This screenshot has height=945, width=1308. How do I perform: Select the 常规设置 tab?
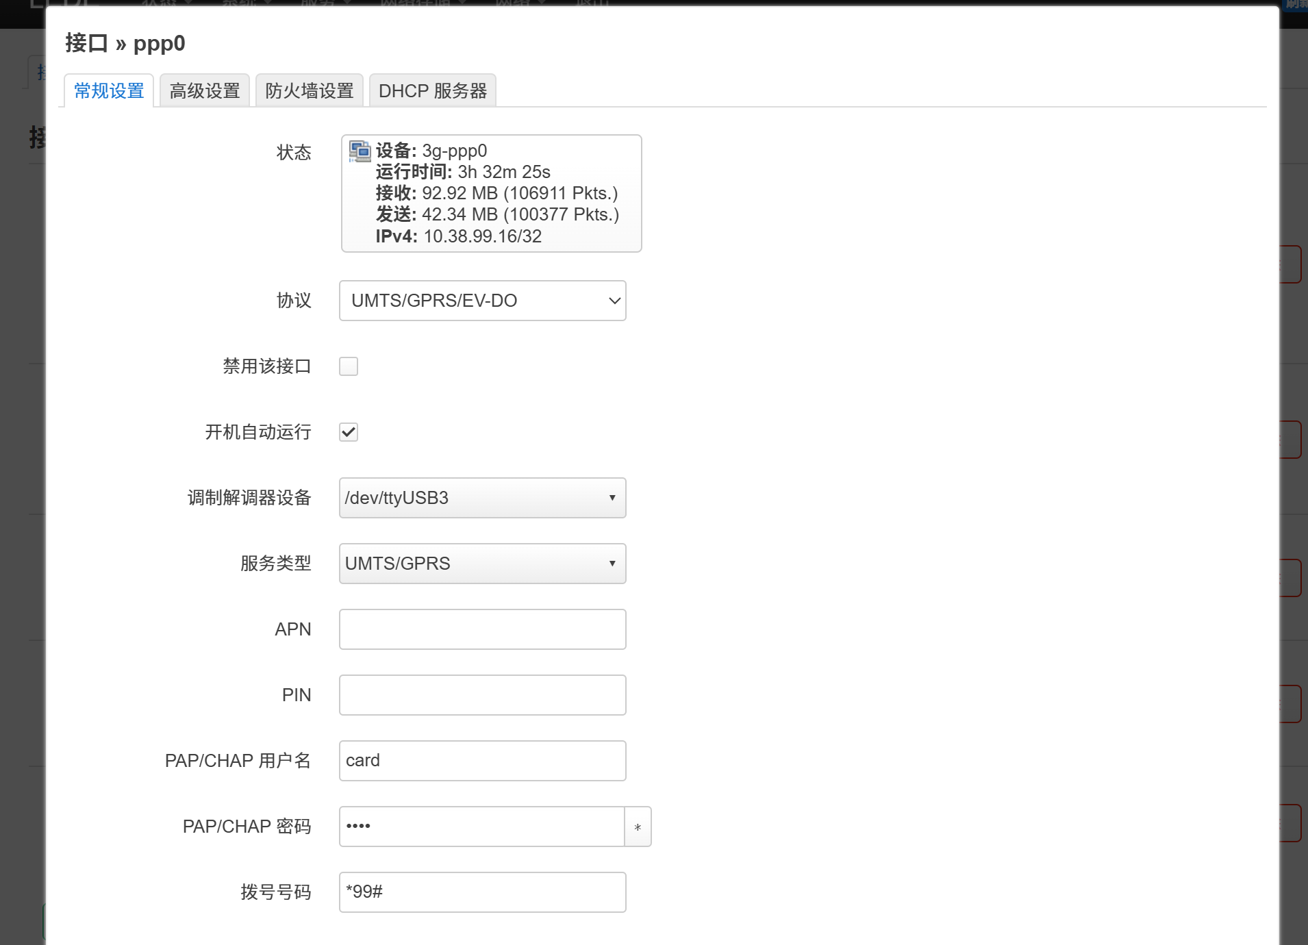tap(108, 90)
